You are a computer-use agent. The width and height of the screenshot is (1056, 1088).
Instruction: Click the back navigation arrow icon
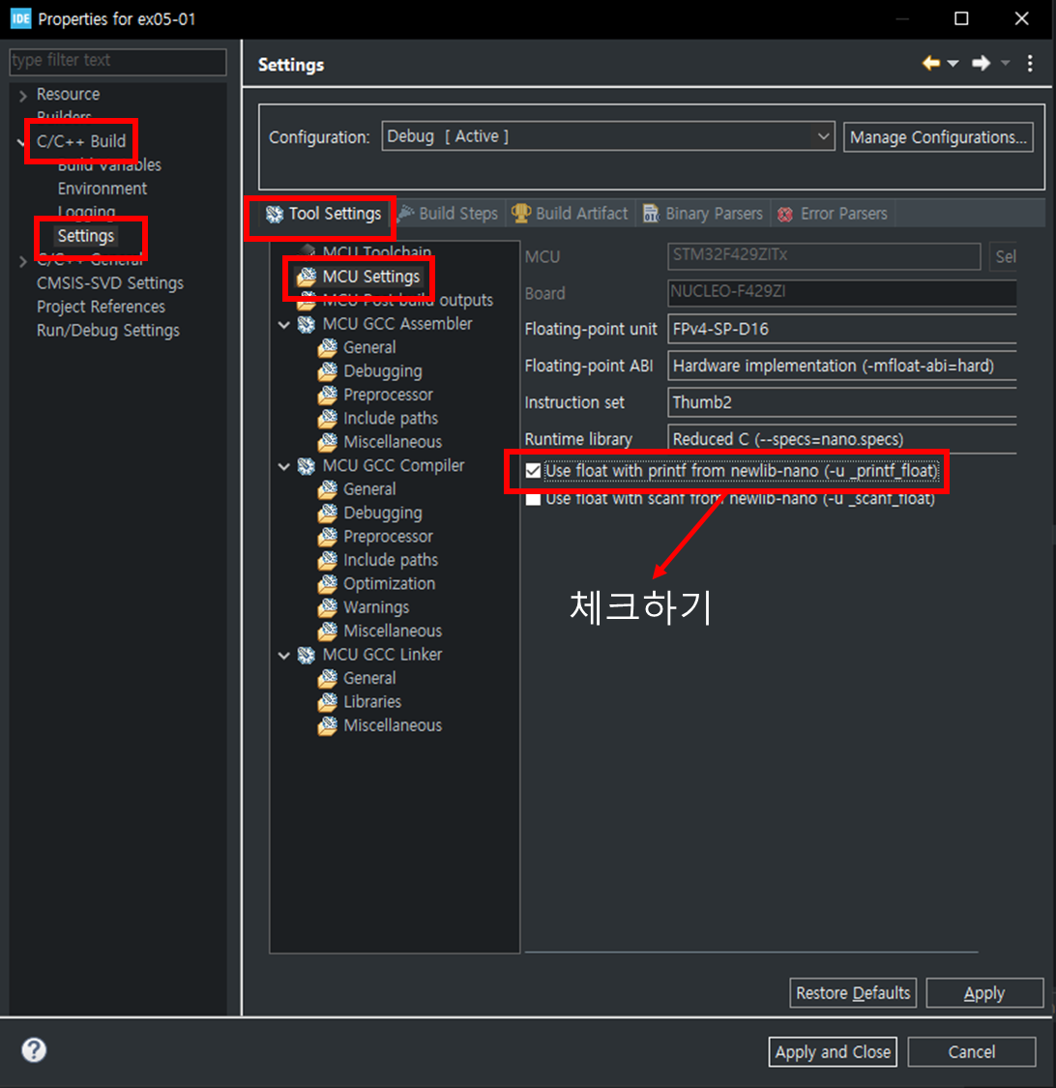click(931, 63)
